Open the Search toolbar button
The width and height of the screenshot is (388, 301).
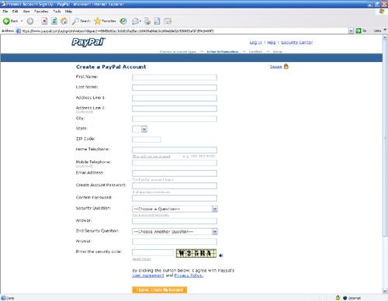tap(81, 21)
